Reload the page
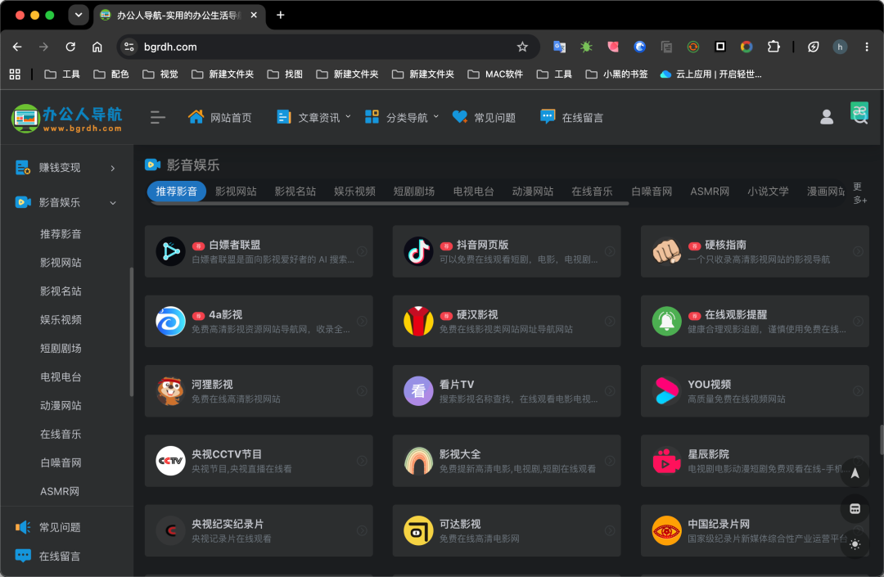The width and height of the screenshot is (884, 577). (70, 47)
